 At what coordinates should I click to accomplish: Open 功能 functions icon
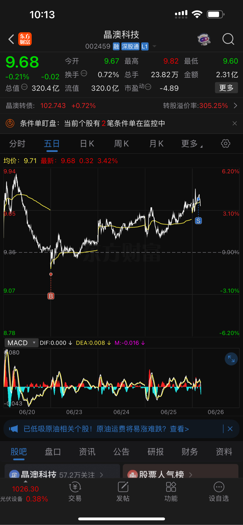(x=171, y=492)
